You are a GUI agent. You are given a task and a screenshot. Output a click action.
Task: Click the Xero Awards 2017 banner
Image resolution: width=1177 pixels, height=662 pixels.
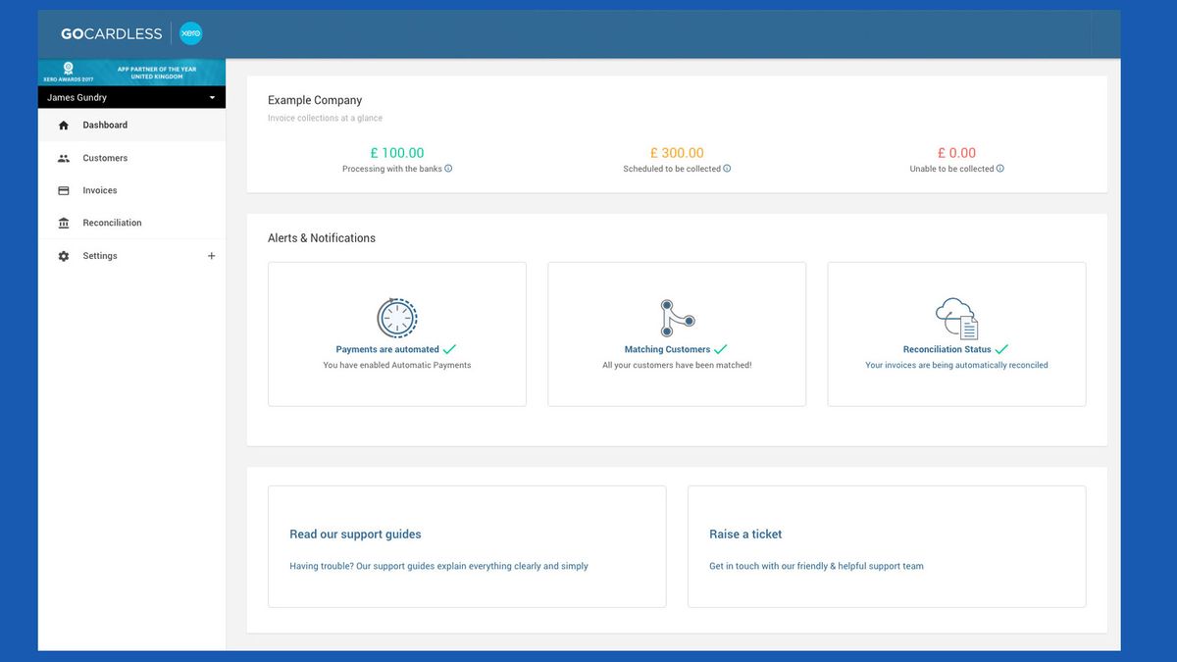[x=131, y=73]
